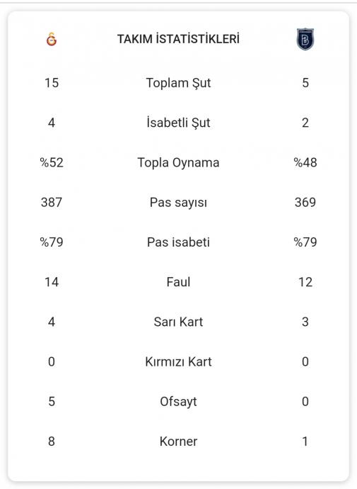Click the 8 corners value
The width and height of the screenshot is (357, 489).
click(52, 442)
